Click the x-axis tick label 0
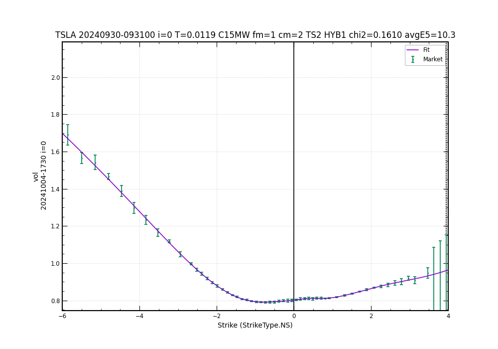Viewport: 498px width, 349px height. click(294, 316)
